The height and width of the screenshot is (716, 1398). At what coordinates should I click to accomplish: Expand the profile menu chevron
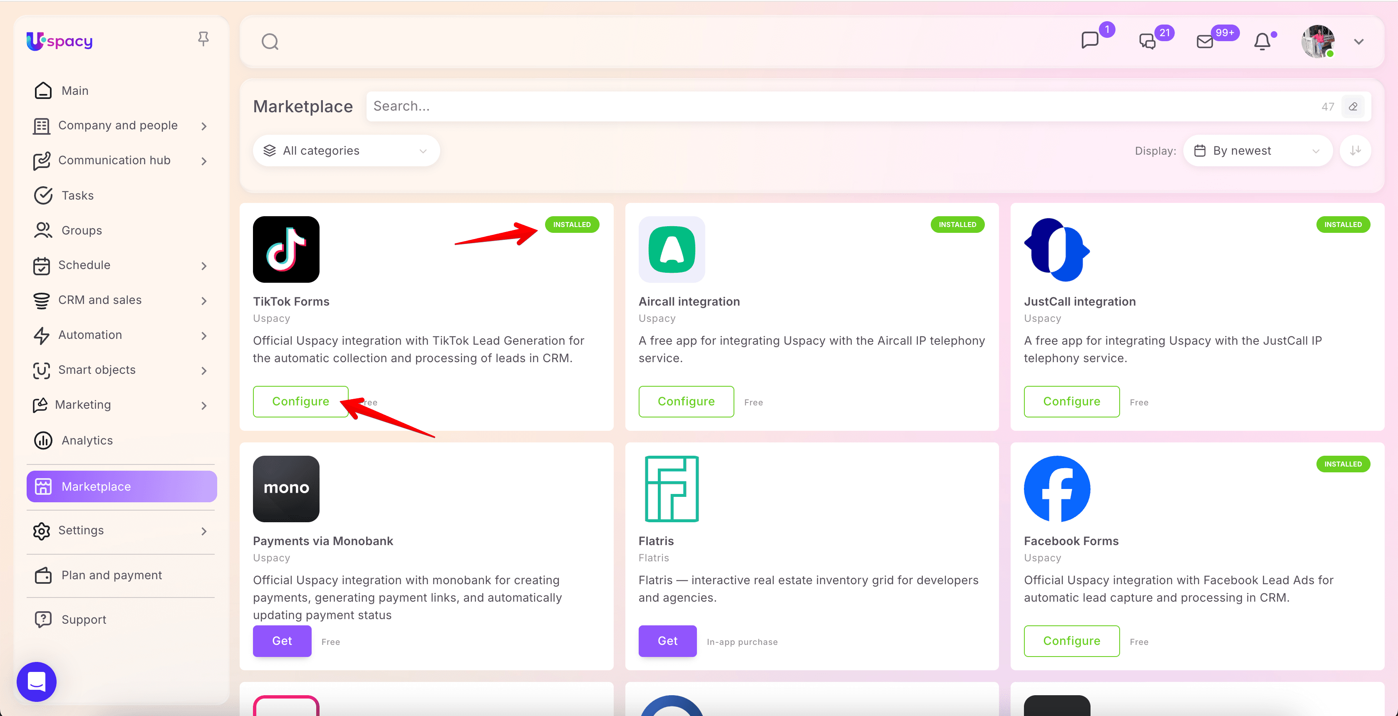pos(1359,42)
